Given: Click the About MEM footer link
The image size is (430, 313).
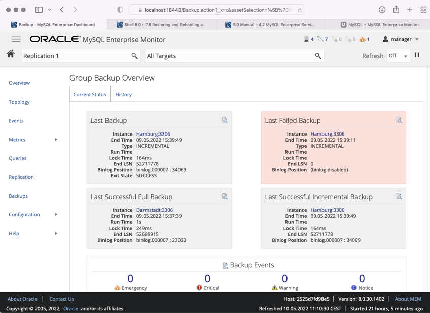Looking at the screenshot, I should 408,299.
